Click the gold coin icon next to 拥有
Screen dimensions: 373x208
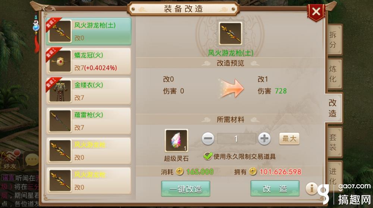pyautogui.click(x=253, y=171)
